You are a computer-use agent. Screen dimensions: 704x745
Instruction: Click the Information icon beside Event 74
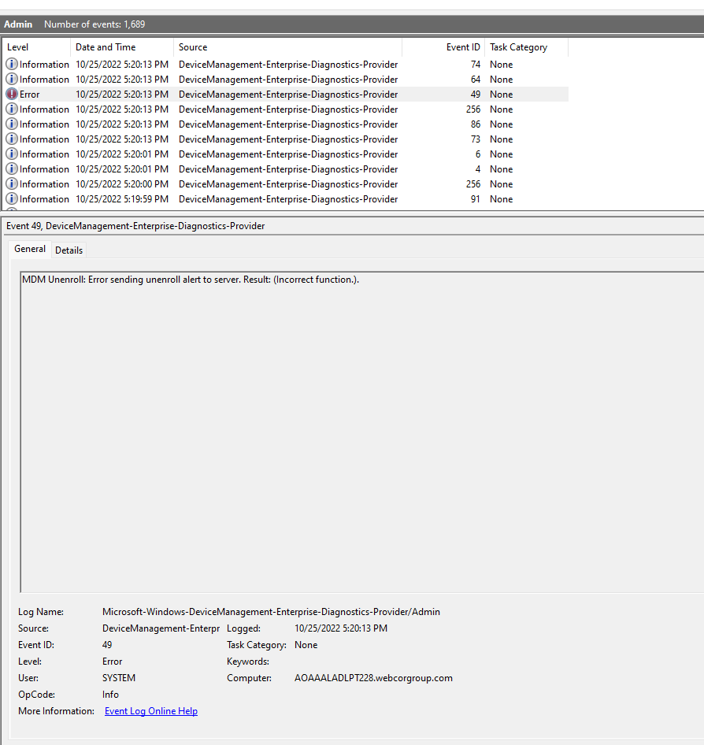pyautogui.click(x=11, y=64)
